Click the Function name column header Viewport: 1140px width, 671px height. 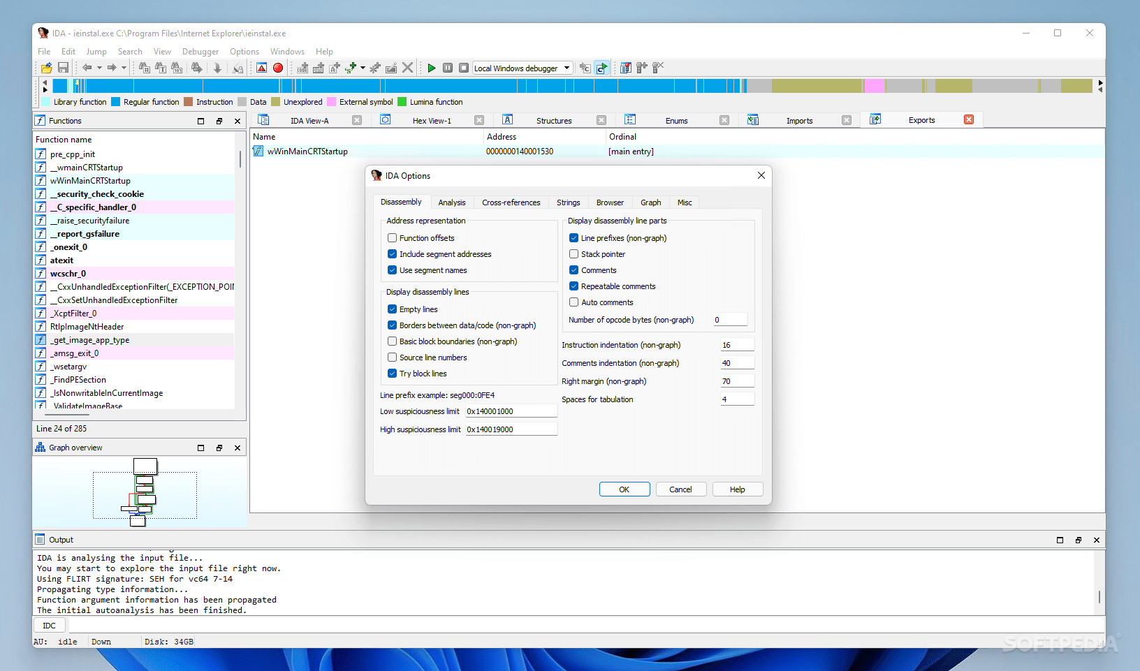click(64, 140)
